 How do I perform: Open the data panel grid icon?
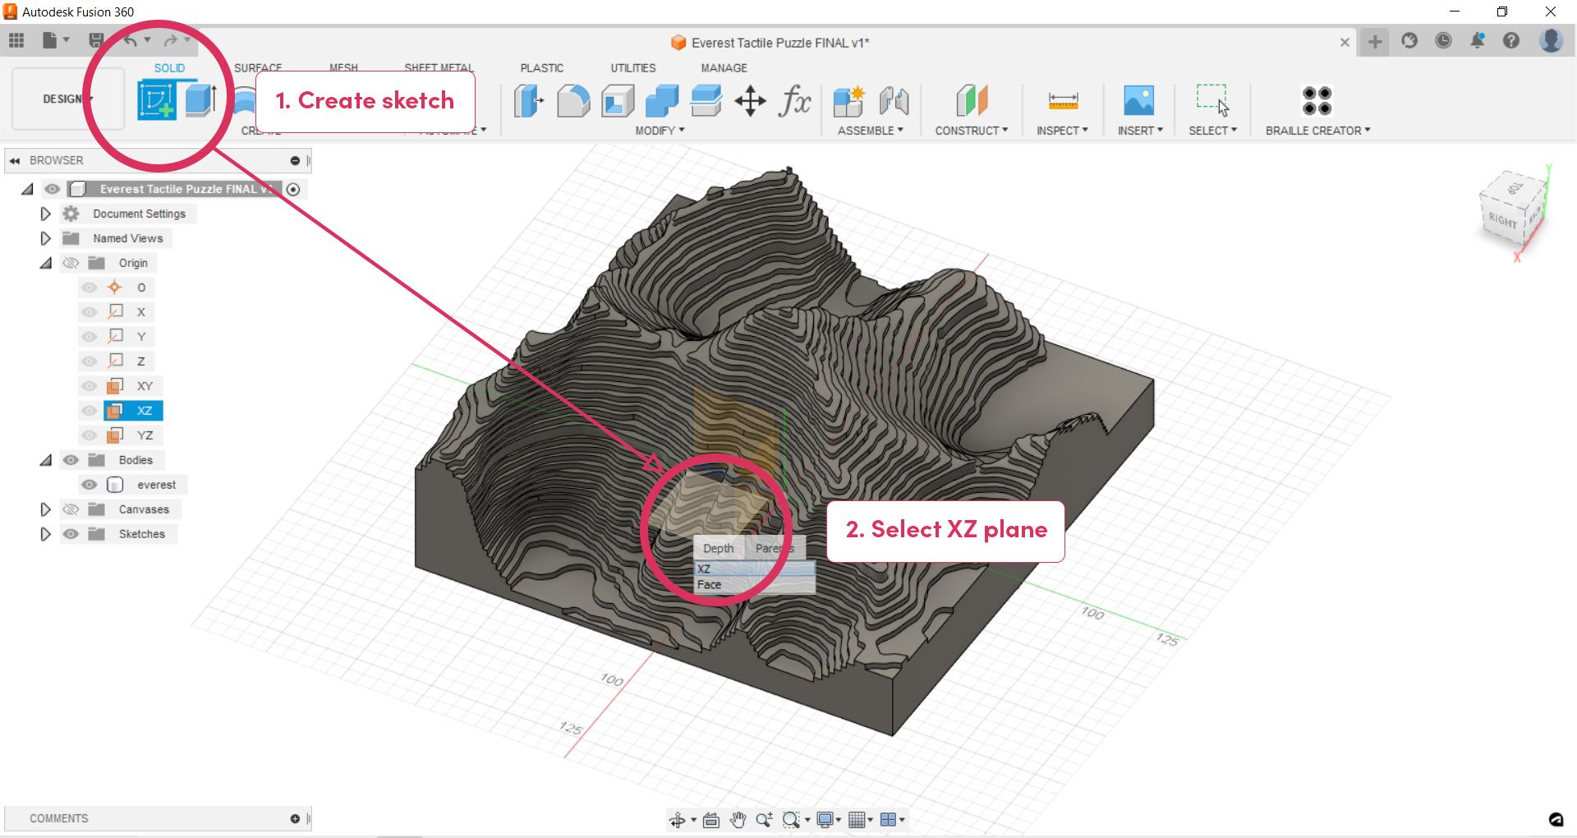(16, 40)
